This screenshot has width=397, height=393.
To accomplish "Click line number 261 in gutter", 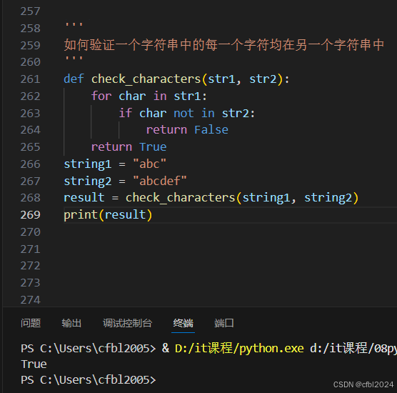I will pyautogui.click(x=31, y=79).
